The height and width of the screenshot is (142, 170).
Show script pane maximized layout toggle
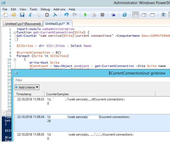pos(152,15)
